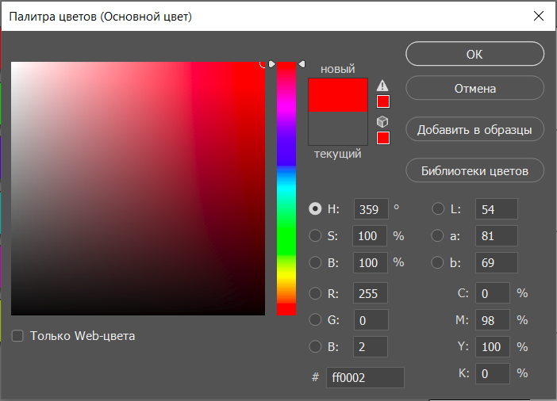Select the Lab a channel radio button

coord(438,235)
